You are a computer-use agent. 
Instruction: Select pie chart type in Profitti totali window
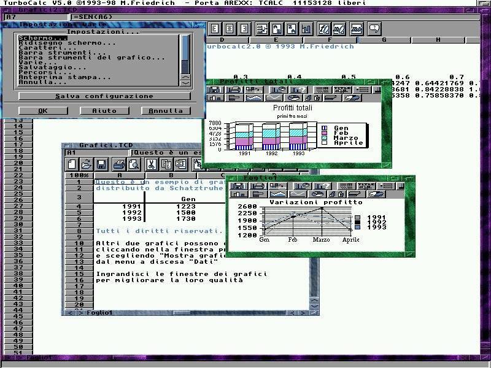(x=293, y=98)
